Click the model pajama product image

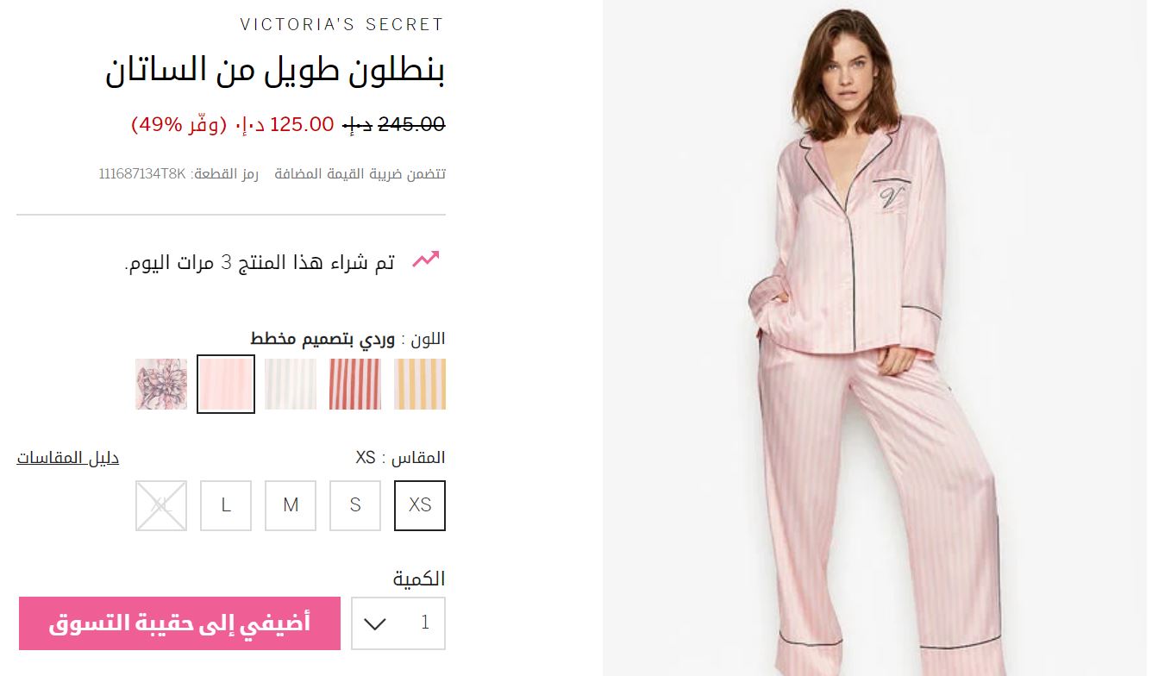[877, 338]
